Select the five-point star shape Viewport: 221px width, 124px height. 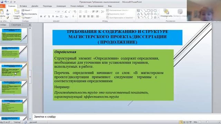coord(155,17)
